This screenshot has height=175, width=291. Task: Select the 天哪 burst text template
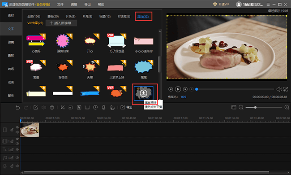click(90, 70)
